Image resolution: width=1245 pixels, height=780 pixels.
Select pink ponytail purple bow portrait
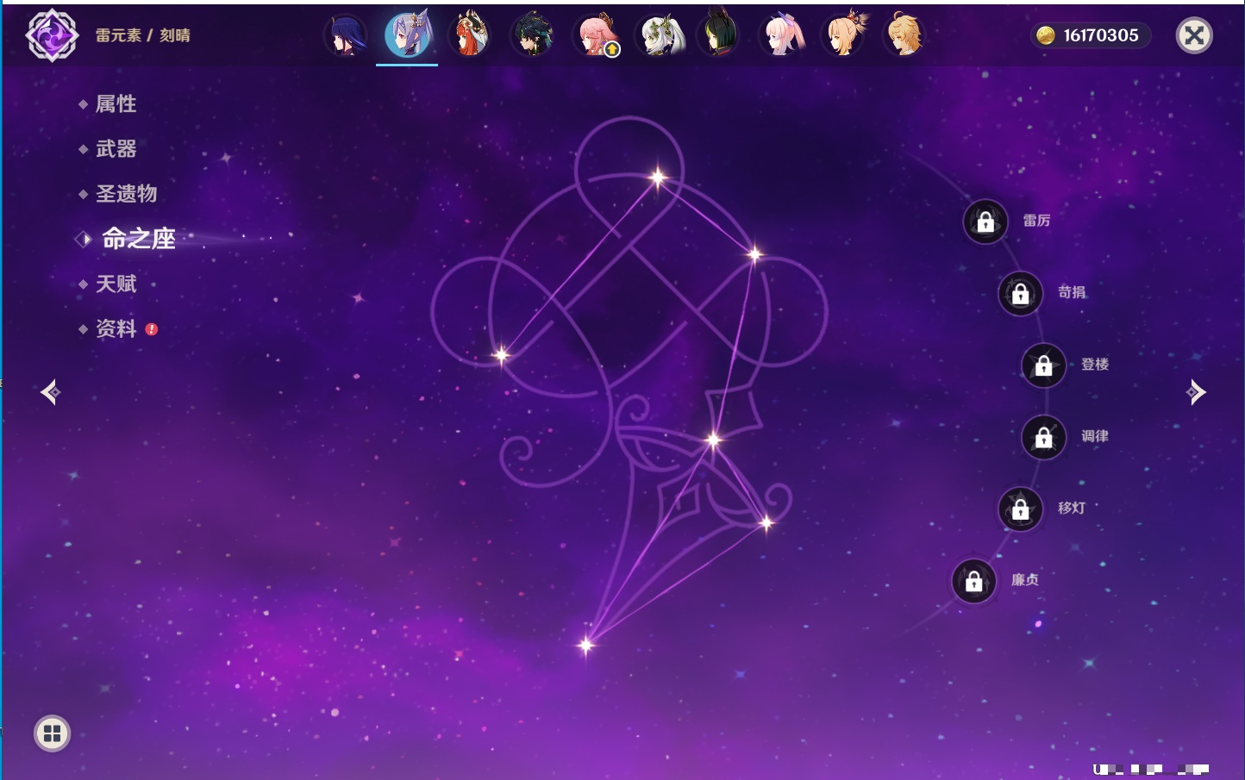(x=781, y=35)
